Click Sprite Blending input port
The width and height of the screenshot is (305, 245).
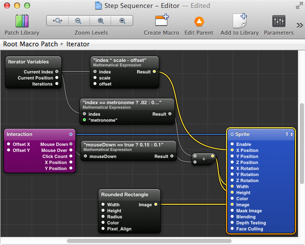click(x=232, y=216)
